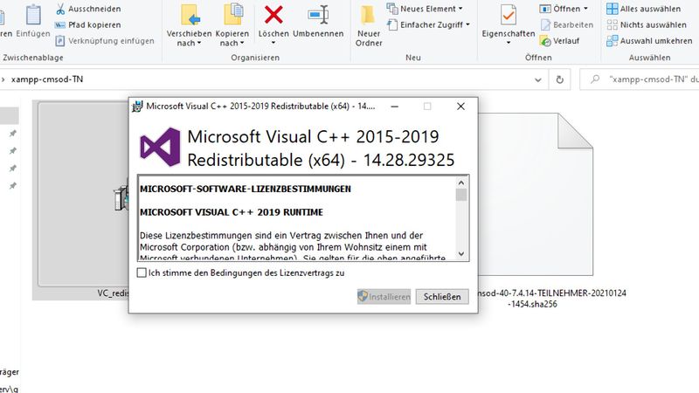Click Auswahl umkehren label
The image size is (699, 393).
[x=656, y=41]
